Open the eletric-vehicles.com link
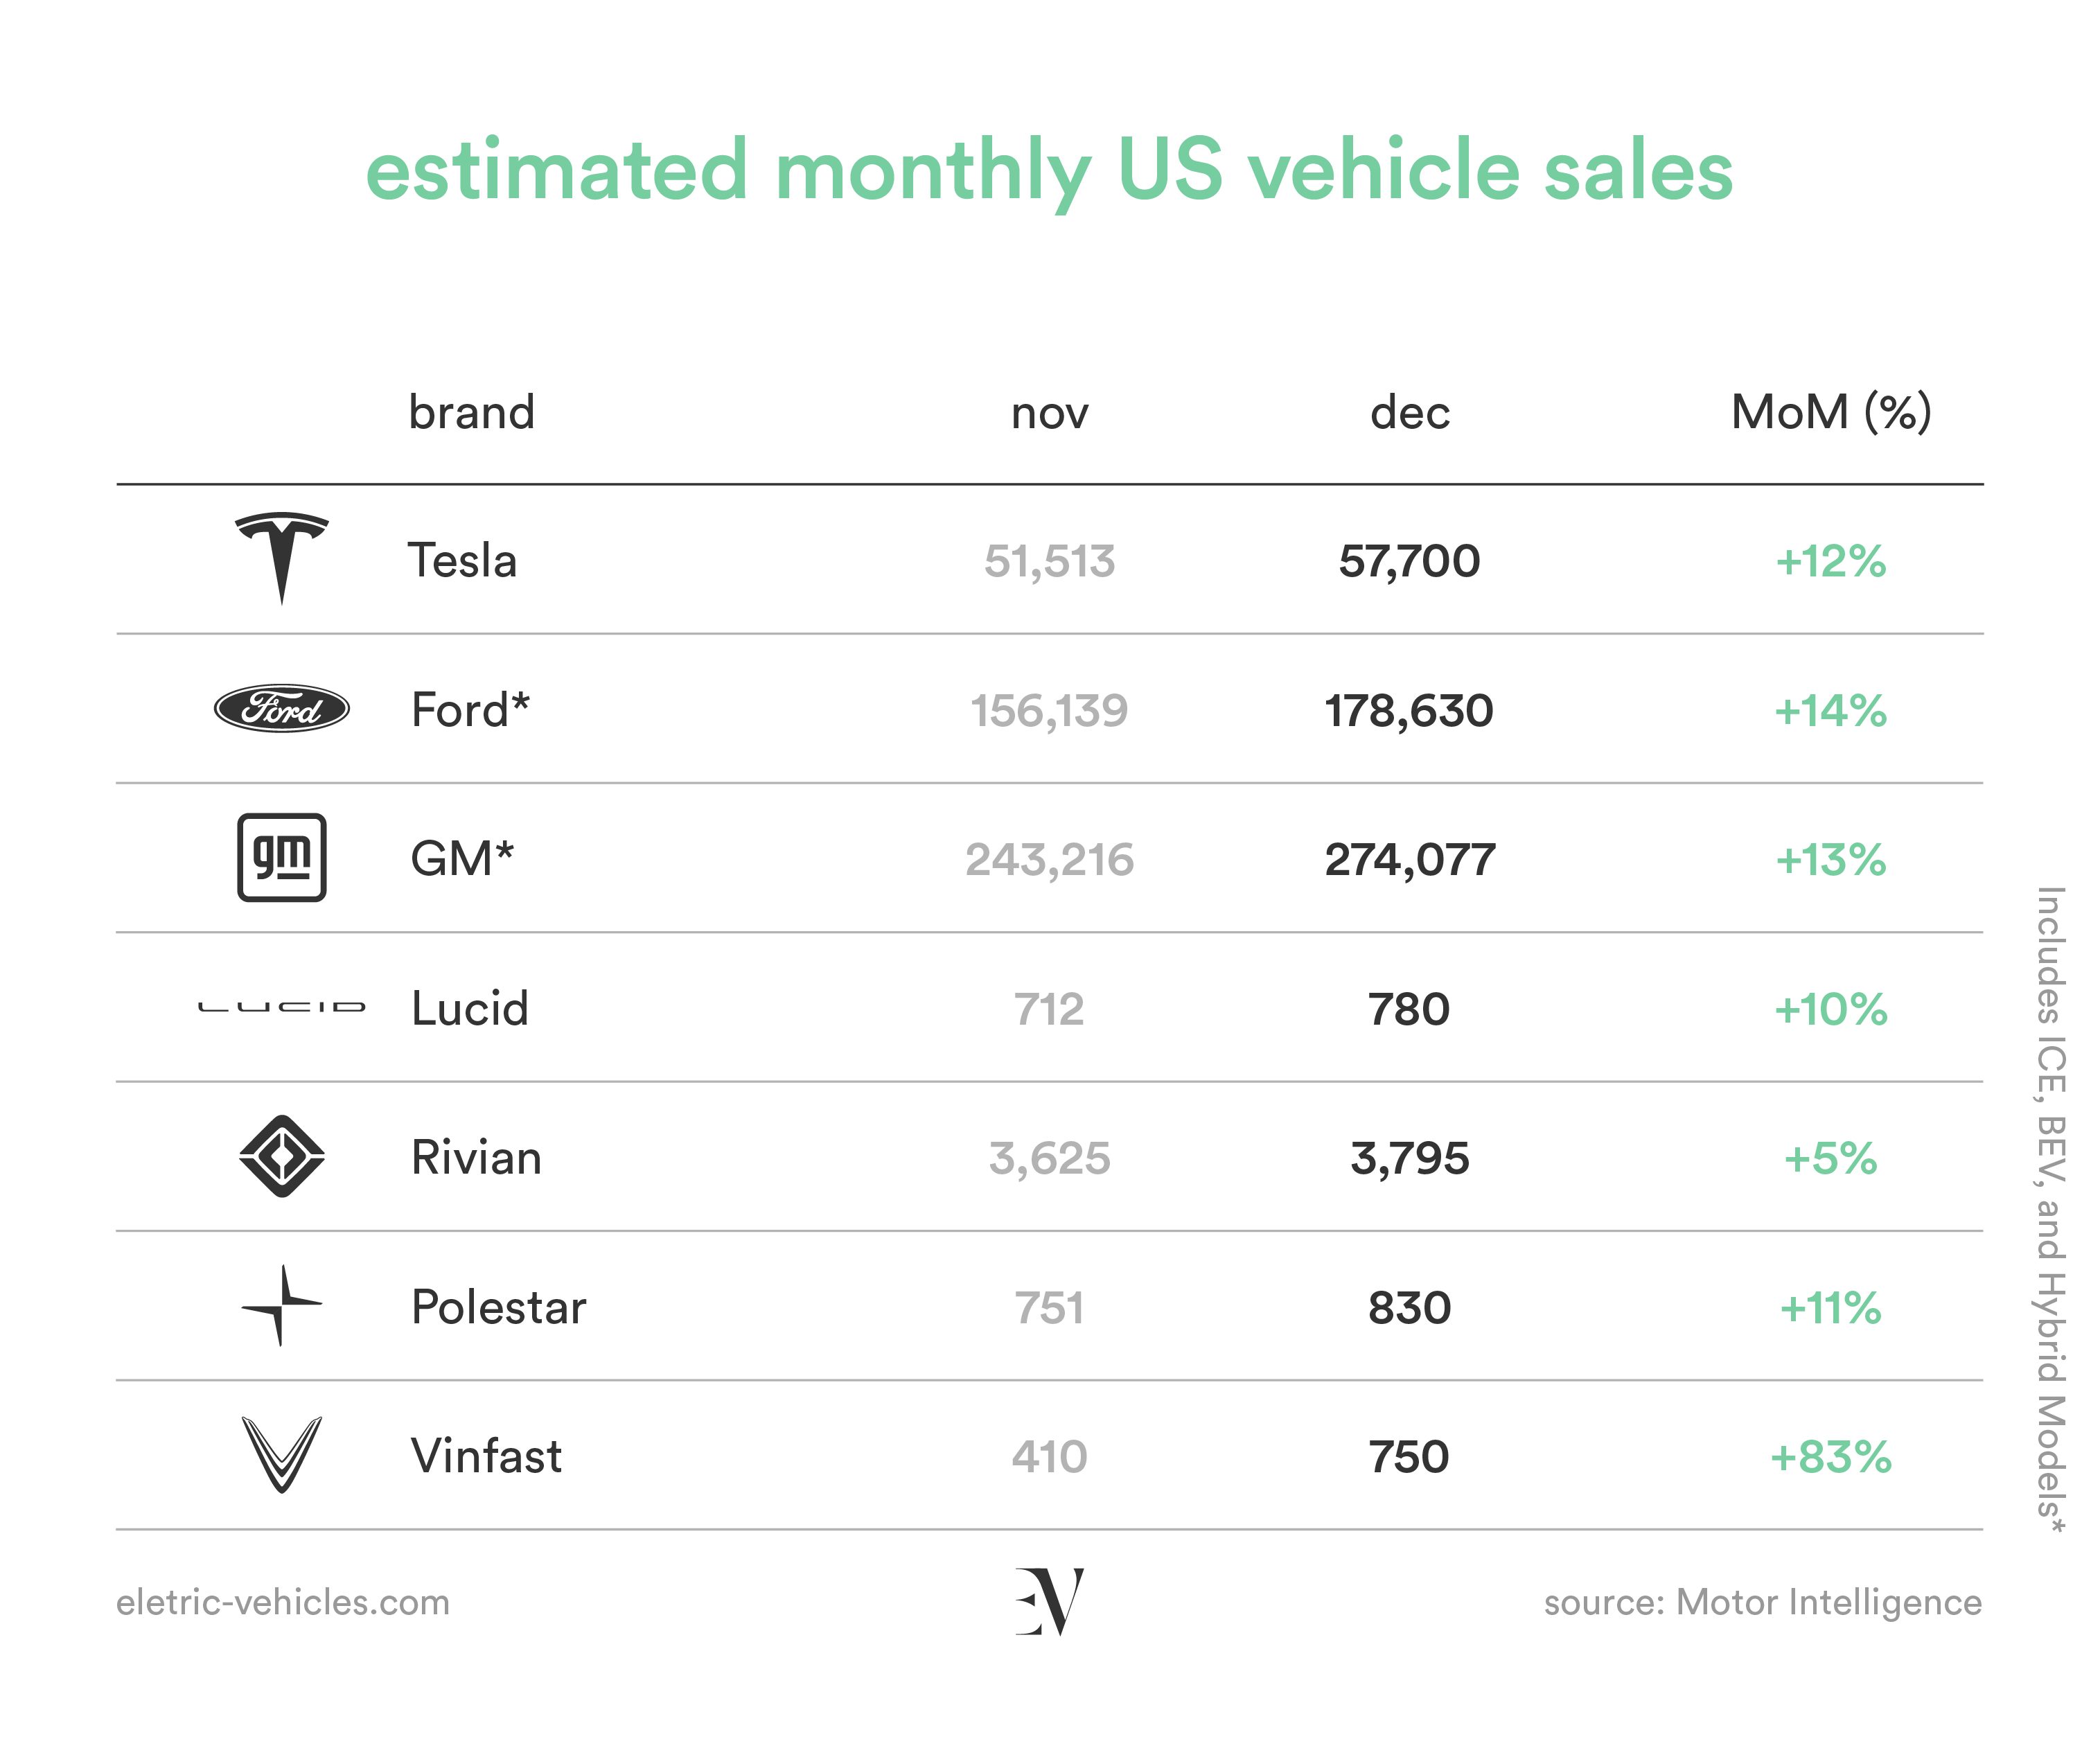The image size is (2100, 1739). (283, 1602)
